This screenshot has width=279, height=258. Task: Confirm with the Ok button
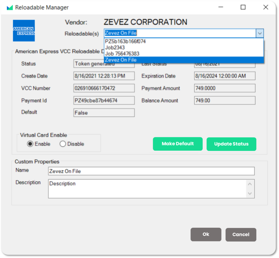click(206, 234)
